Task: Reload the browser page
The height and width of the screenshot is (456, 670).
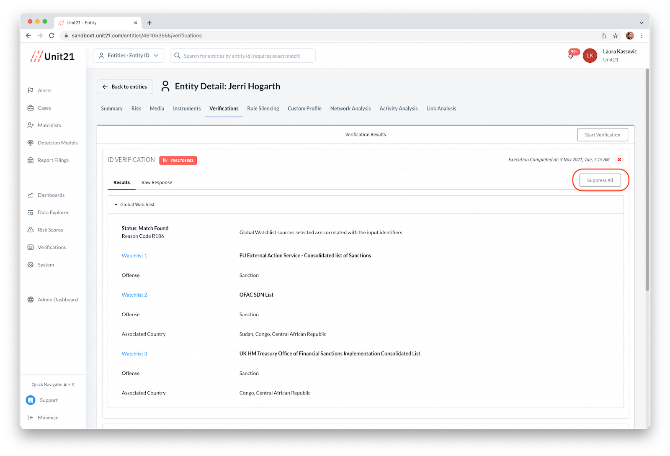Action: click(x=52, y=36)
